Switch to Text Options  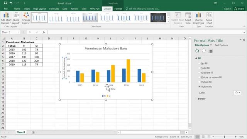click(221, 45)
